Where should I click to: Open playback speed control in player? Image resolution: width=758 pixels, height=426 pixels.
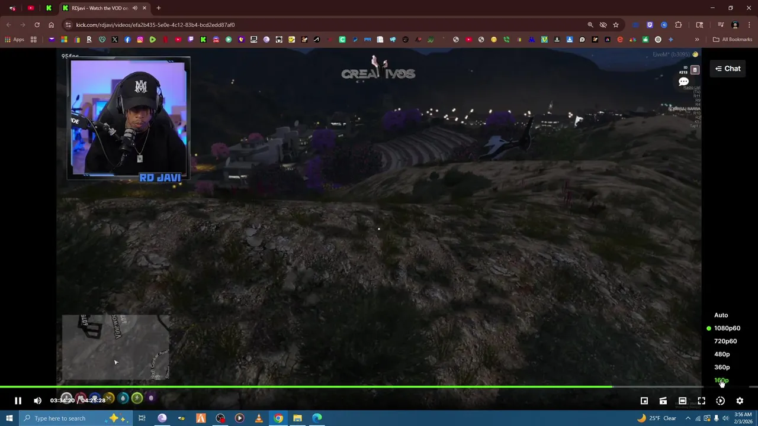720,401
